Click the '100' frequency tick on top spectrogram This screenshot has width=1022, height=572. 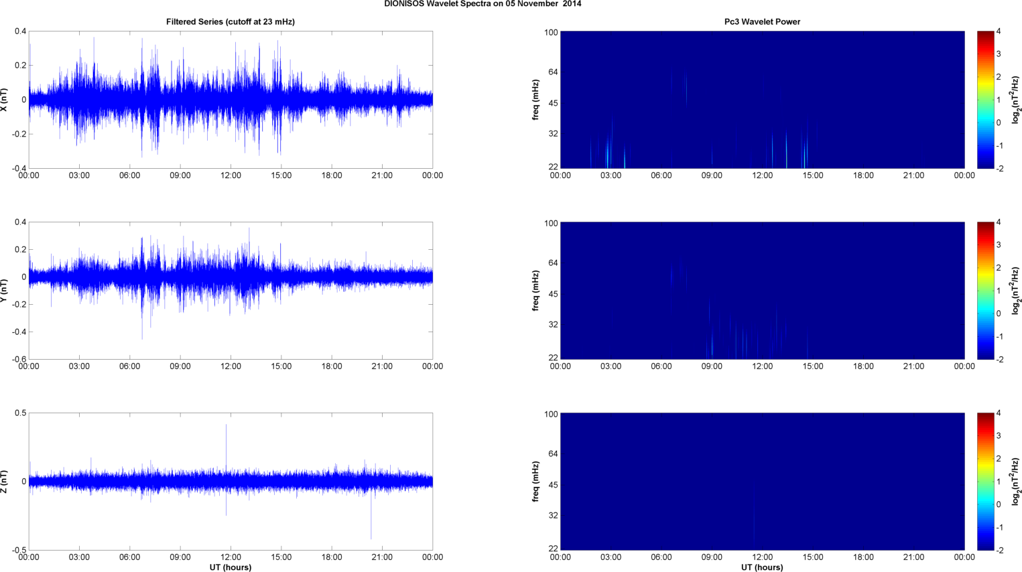pyautogui.click(x=551, y=32)
